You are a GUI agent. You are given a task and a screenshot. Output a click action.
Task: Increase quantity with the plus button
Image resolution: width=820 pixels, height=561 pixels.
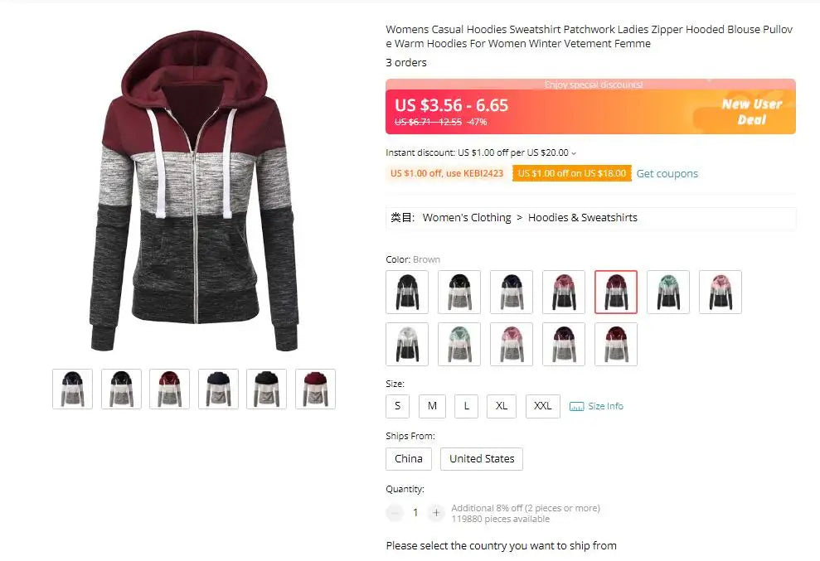coord(435,513)
